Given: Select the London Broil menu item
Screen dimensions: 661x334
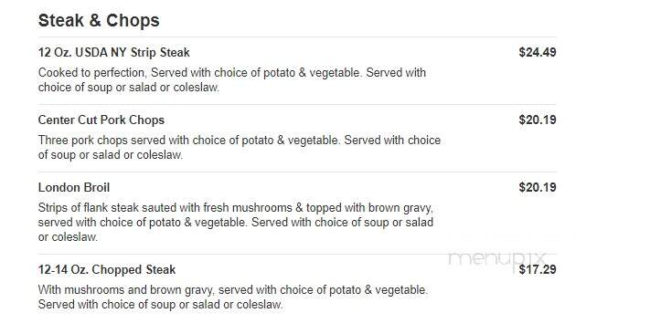Looking at the screenshot, I should point(74,187).
